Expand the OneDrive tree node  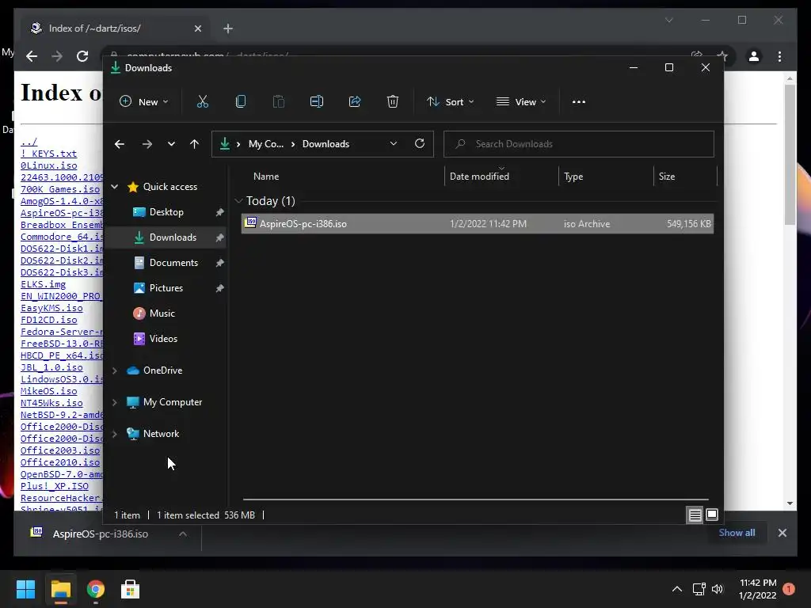point(115,370)
